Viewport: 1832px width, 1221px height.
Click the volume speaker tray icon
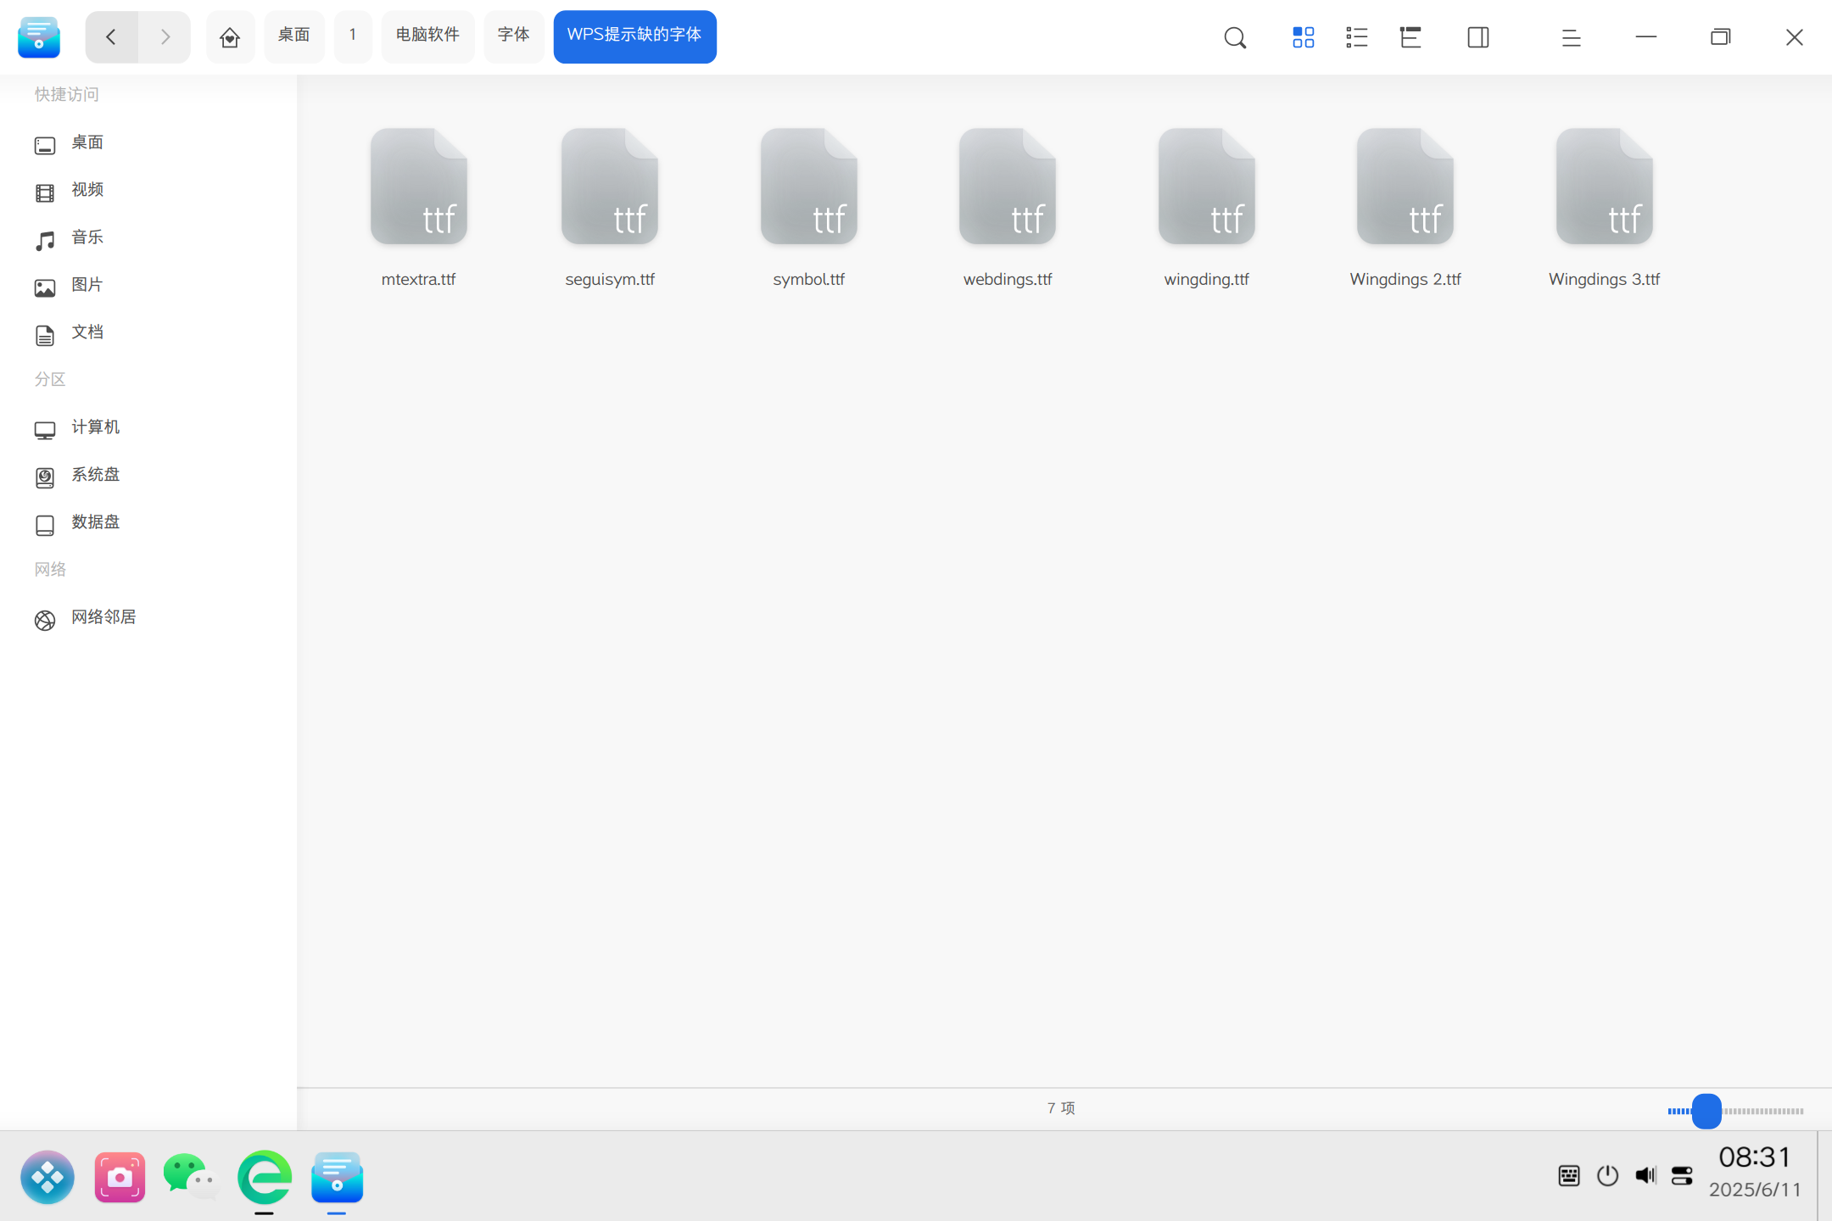pyautogui.click(x=1645, y=1176)
